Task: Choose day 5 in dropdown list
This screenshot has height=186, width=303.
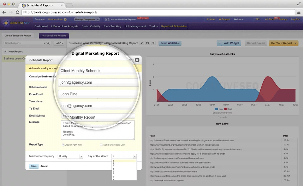Action: coord(124,172)
